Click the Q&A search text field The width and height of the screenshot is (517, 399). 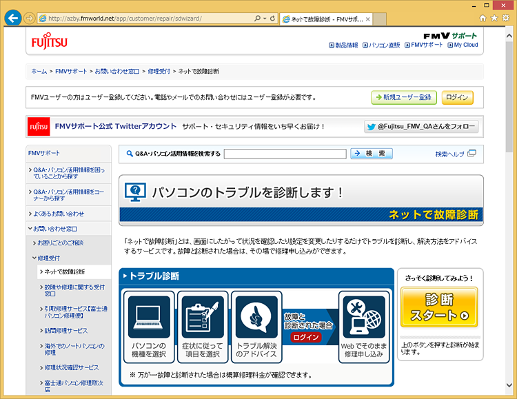pyautogui.click(x=284, y=154)
